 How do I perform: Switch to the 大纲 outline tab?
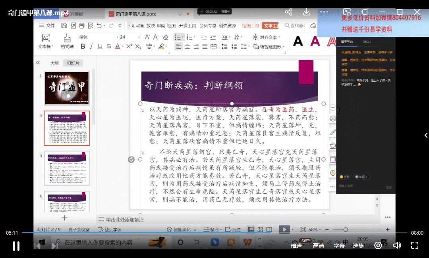pos(54,63)
